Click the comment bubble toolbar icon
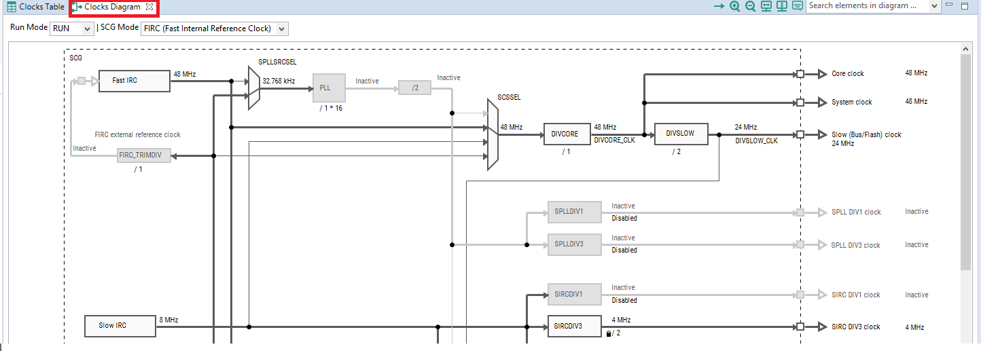This screenshot has height=351, width=981. coord(798,6)
